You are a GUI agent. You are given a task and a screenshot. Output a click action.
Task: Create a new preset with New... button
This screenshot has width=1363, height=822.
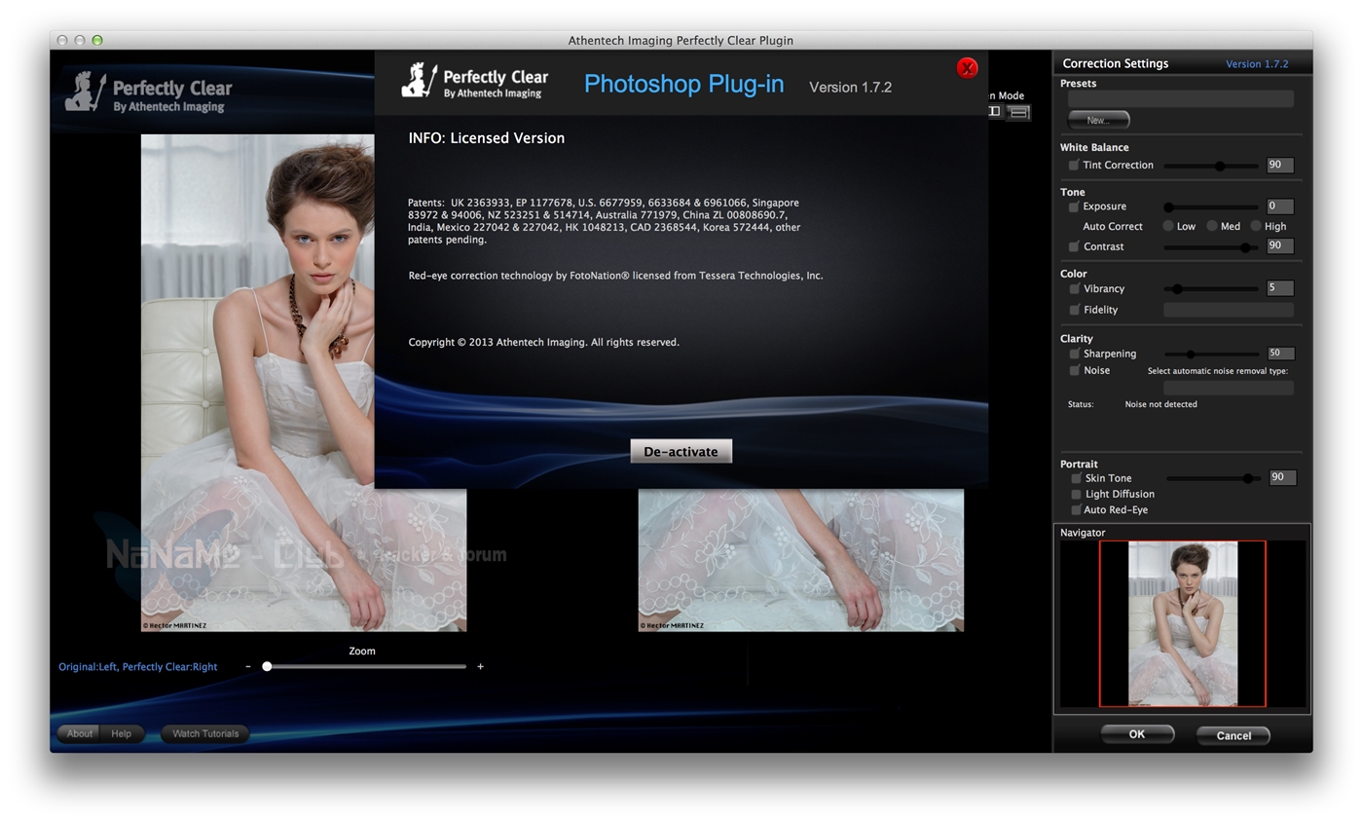click(x=1098, y=120)
